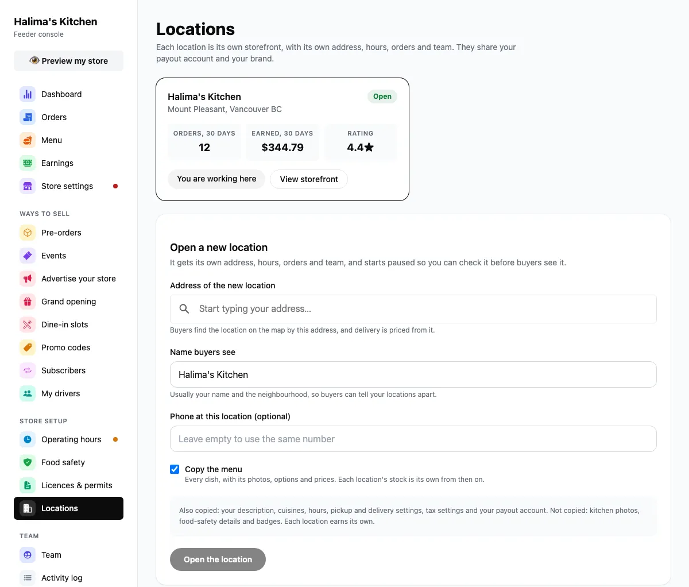Click the Open status badge
Viewport: 689px width, 587px height.
[x=382, y=96]
